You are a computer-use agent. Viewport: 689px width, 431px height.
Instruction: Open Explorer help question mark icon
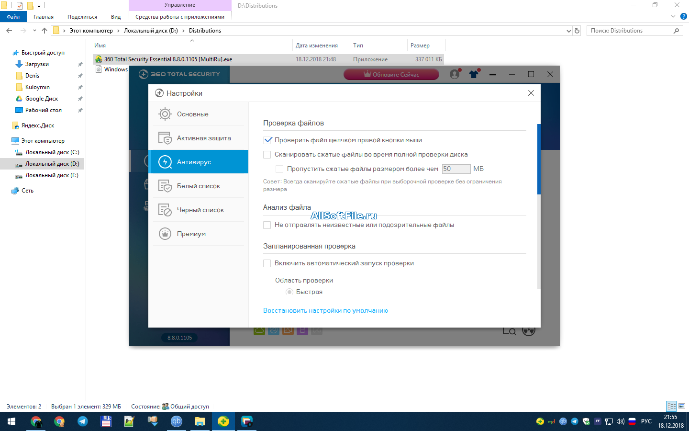click(x=684, y=16)
